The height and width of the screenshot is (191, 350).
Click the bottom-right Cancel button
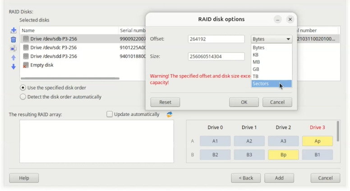326,178
